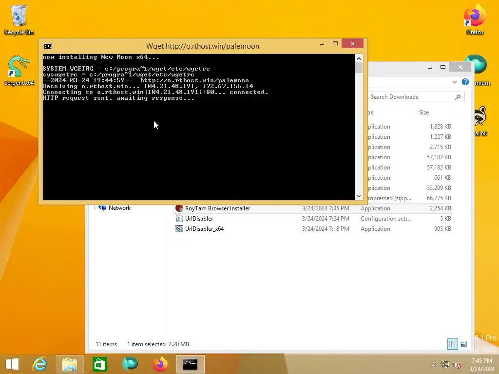Open the teal globe browser on the taskbar
The width and height of the screenshot is (499, 374).
click(x=130, y=364)
